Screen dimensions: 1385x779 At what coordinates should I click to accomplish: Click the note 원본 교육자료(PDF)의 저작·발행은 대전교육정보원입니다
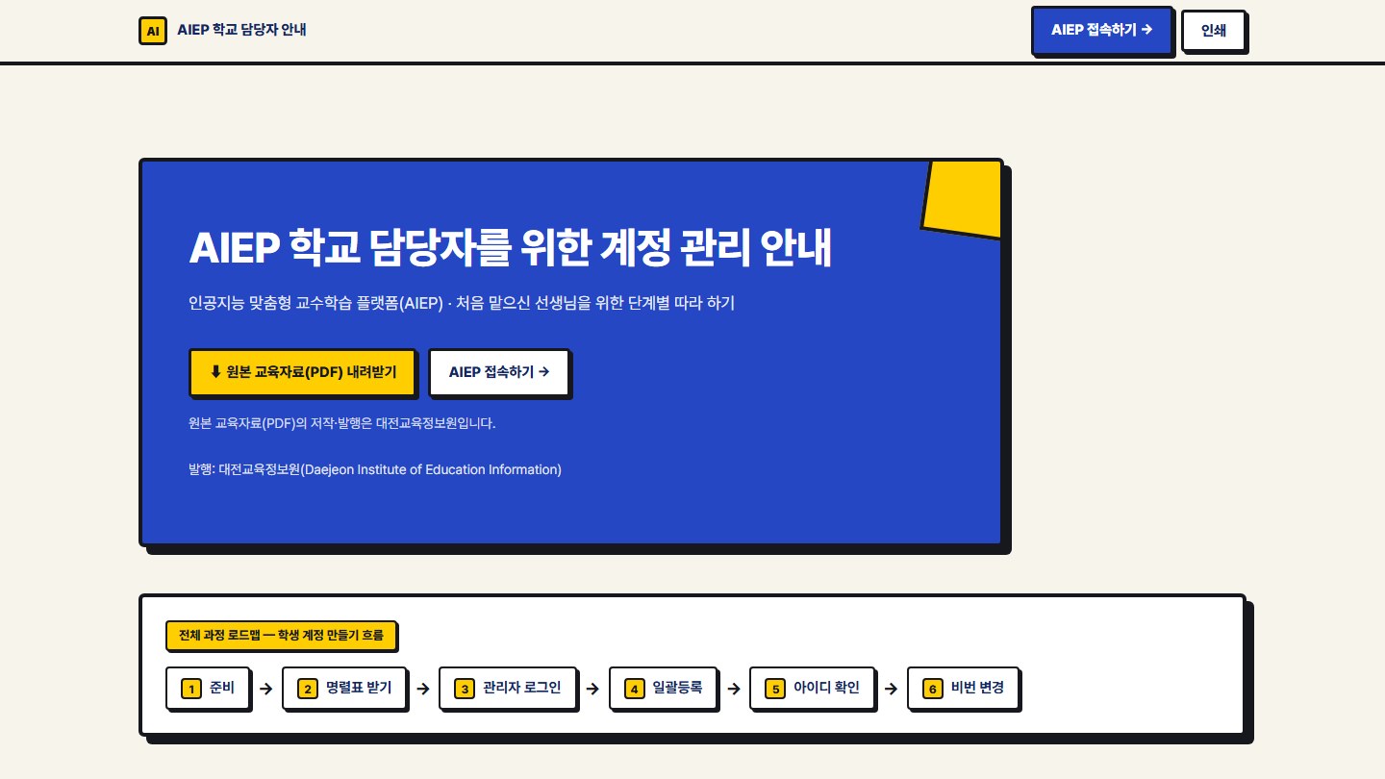coord(342,422)
